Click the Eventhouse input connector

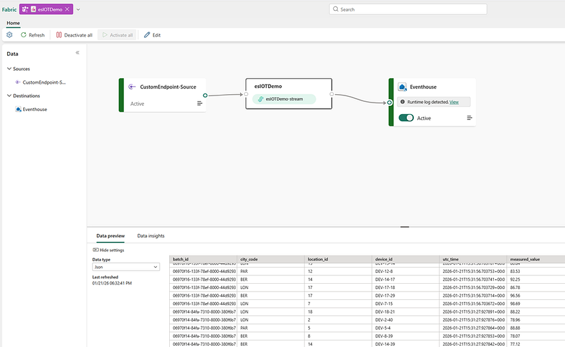pyautogui.click(x=389, y=103)
